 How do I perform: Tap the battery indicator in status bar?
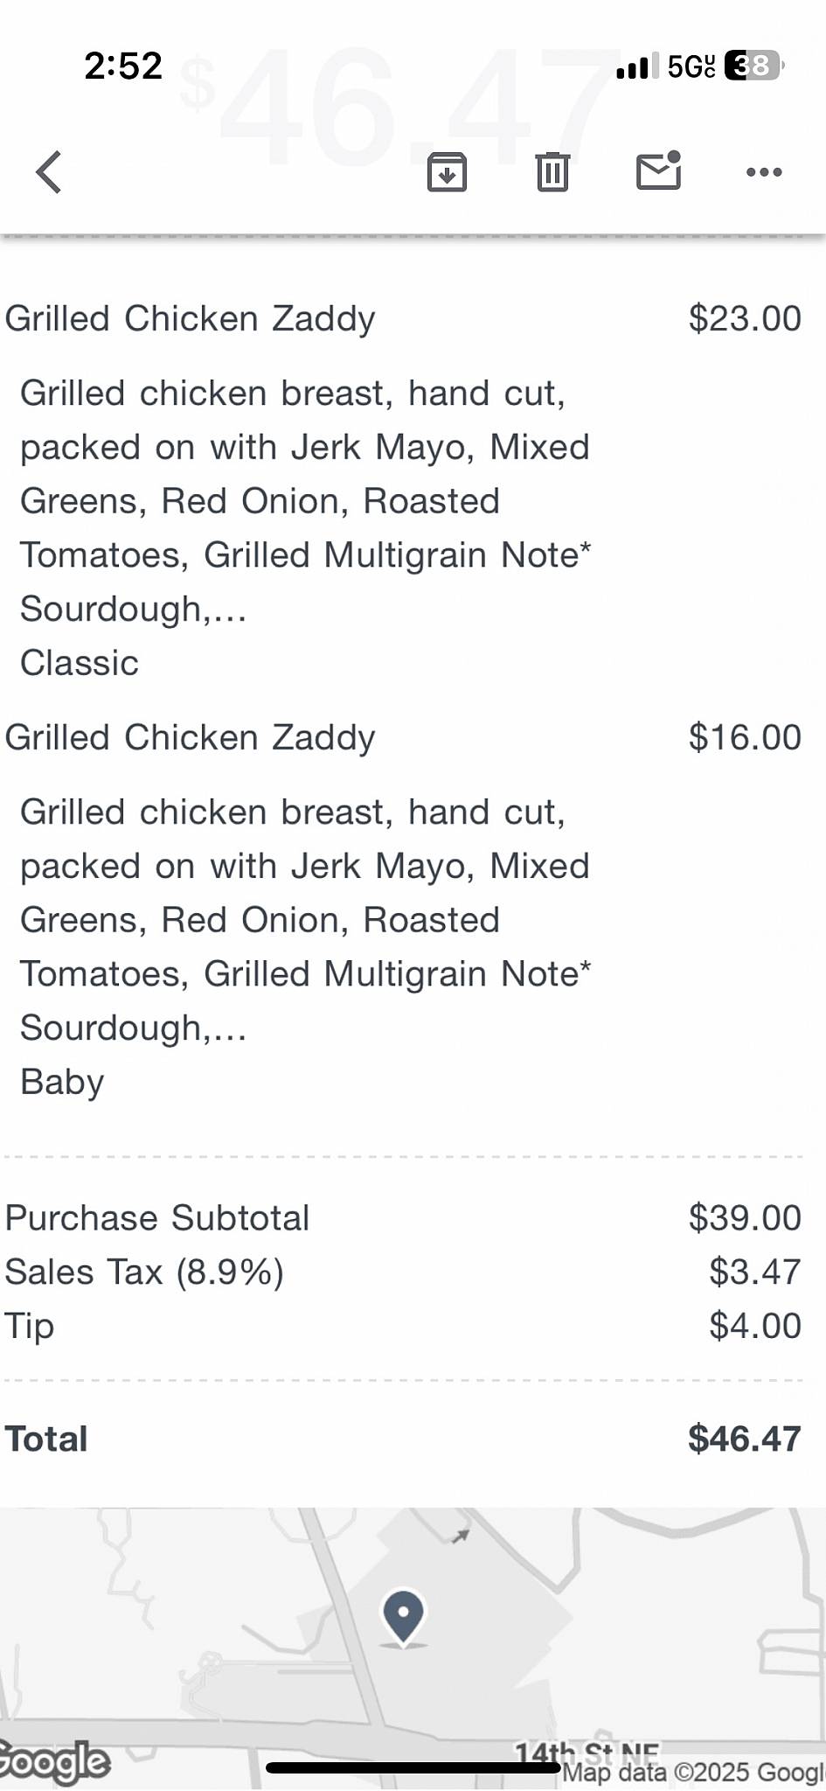753,66
